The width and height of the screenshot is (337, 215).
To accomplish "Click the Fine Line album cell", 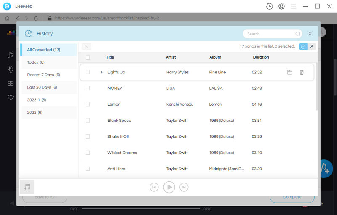I will click(217, 72).
